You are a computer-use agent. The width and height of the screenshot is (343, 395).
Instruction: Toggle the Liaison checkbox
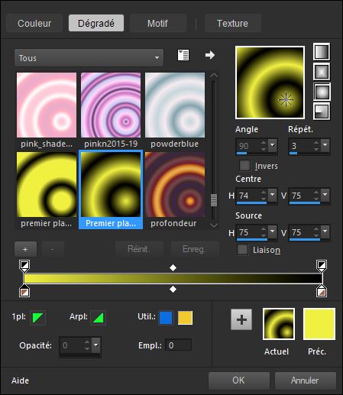pyautogui.click(x=242, y=249)
